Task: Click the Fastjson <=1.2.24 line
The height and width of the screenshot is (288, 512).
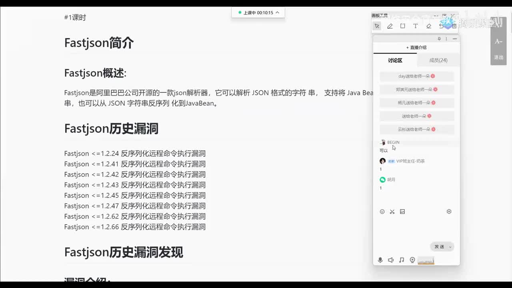Action: (x=135, y=154)
